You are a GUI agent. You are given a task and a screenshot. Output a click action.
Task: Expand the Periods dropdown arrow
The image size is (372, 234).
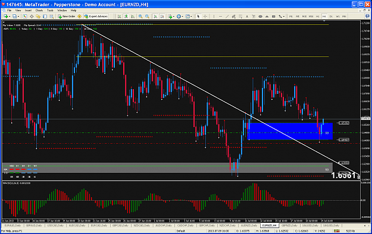point(183,17)
